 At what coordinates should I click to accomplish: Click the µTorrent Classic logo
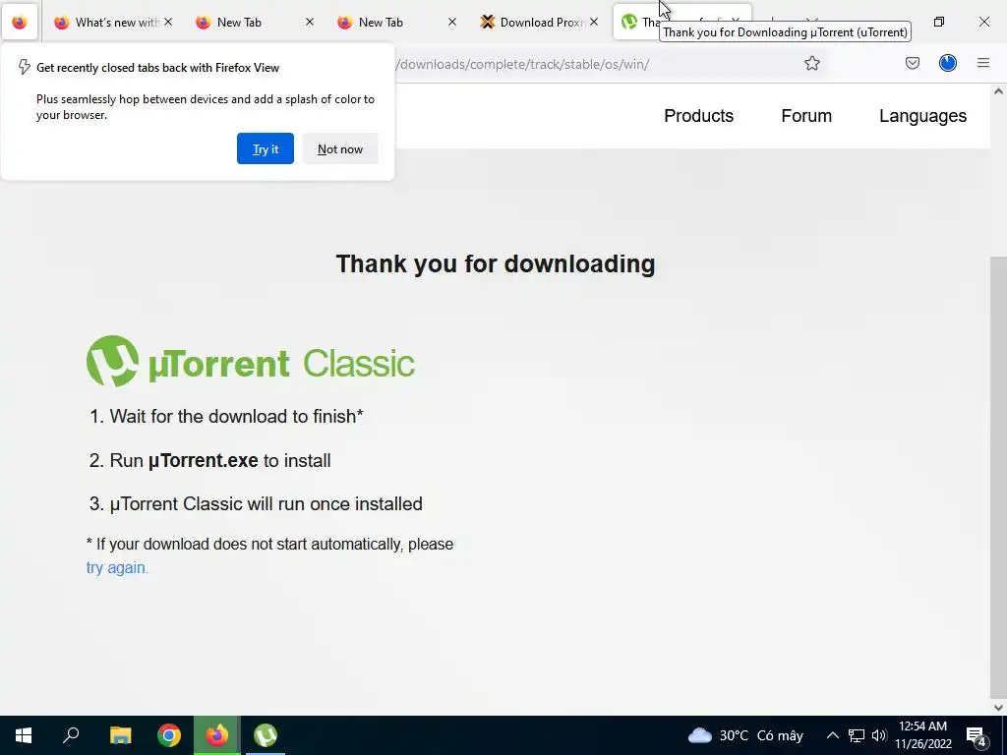(251, 362)
